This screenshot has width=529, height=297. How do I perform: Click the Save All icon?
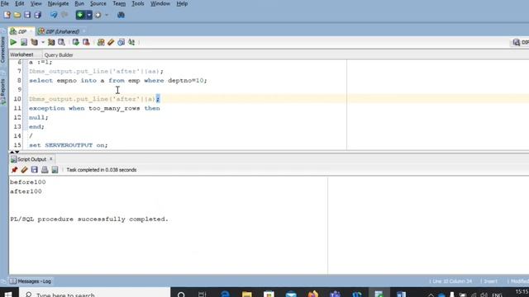click(37, 15)
